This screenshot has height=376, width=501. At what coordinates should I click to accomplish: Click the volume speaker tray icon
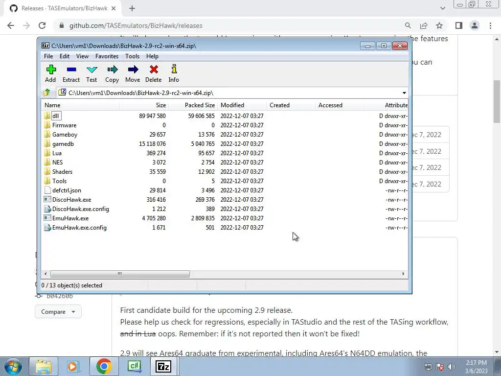[x=452, y=367]
